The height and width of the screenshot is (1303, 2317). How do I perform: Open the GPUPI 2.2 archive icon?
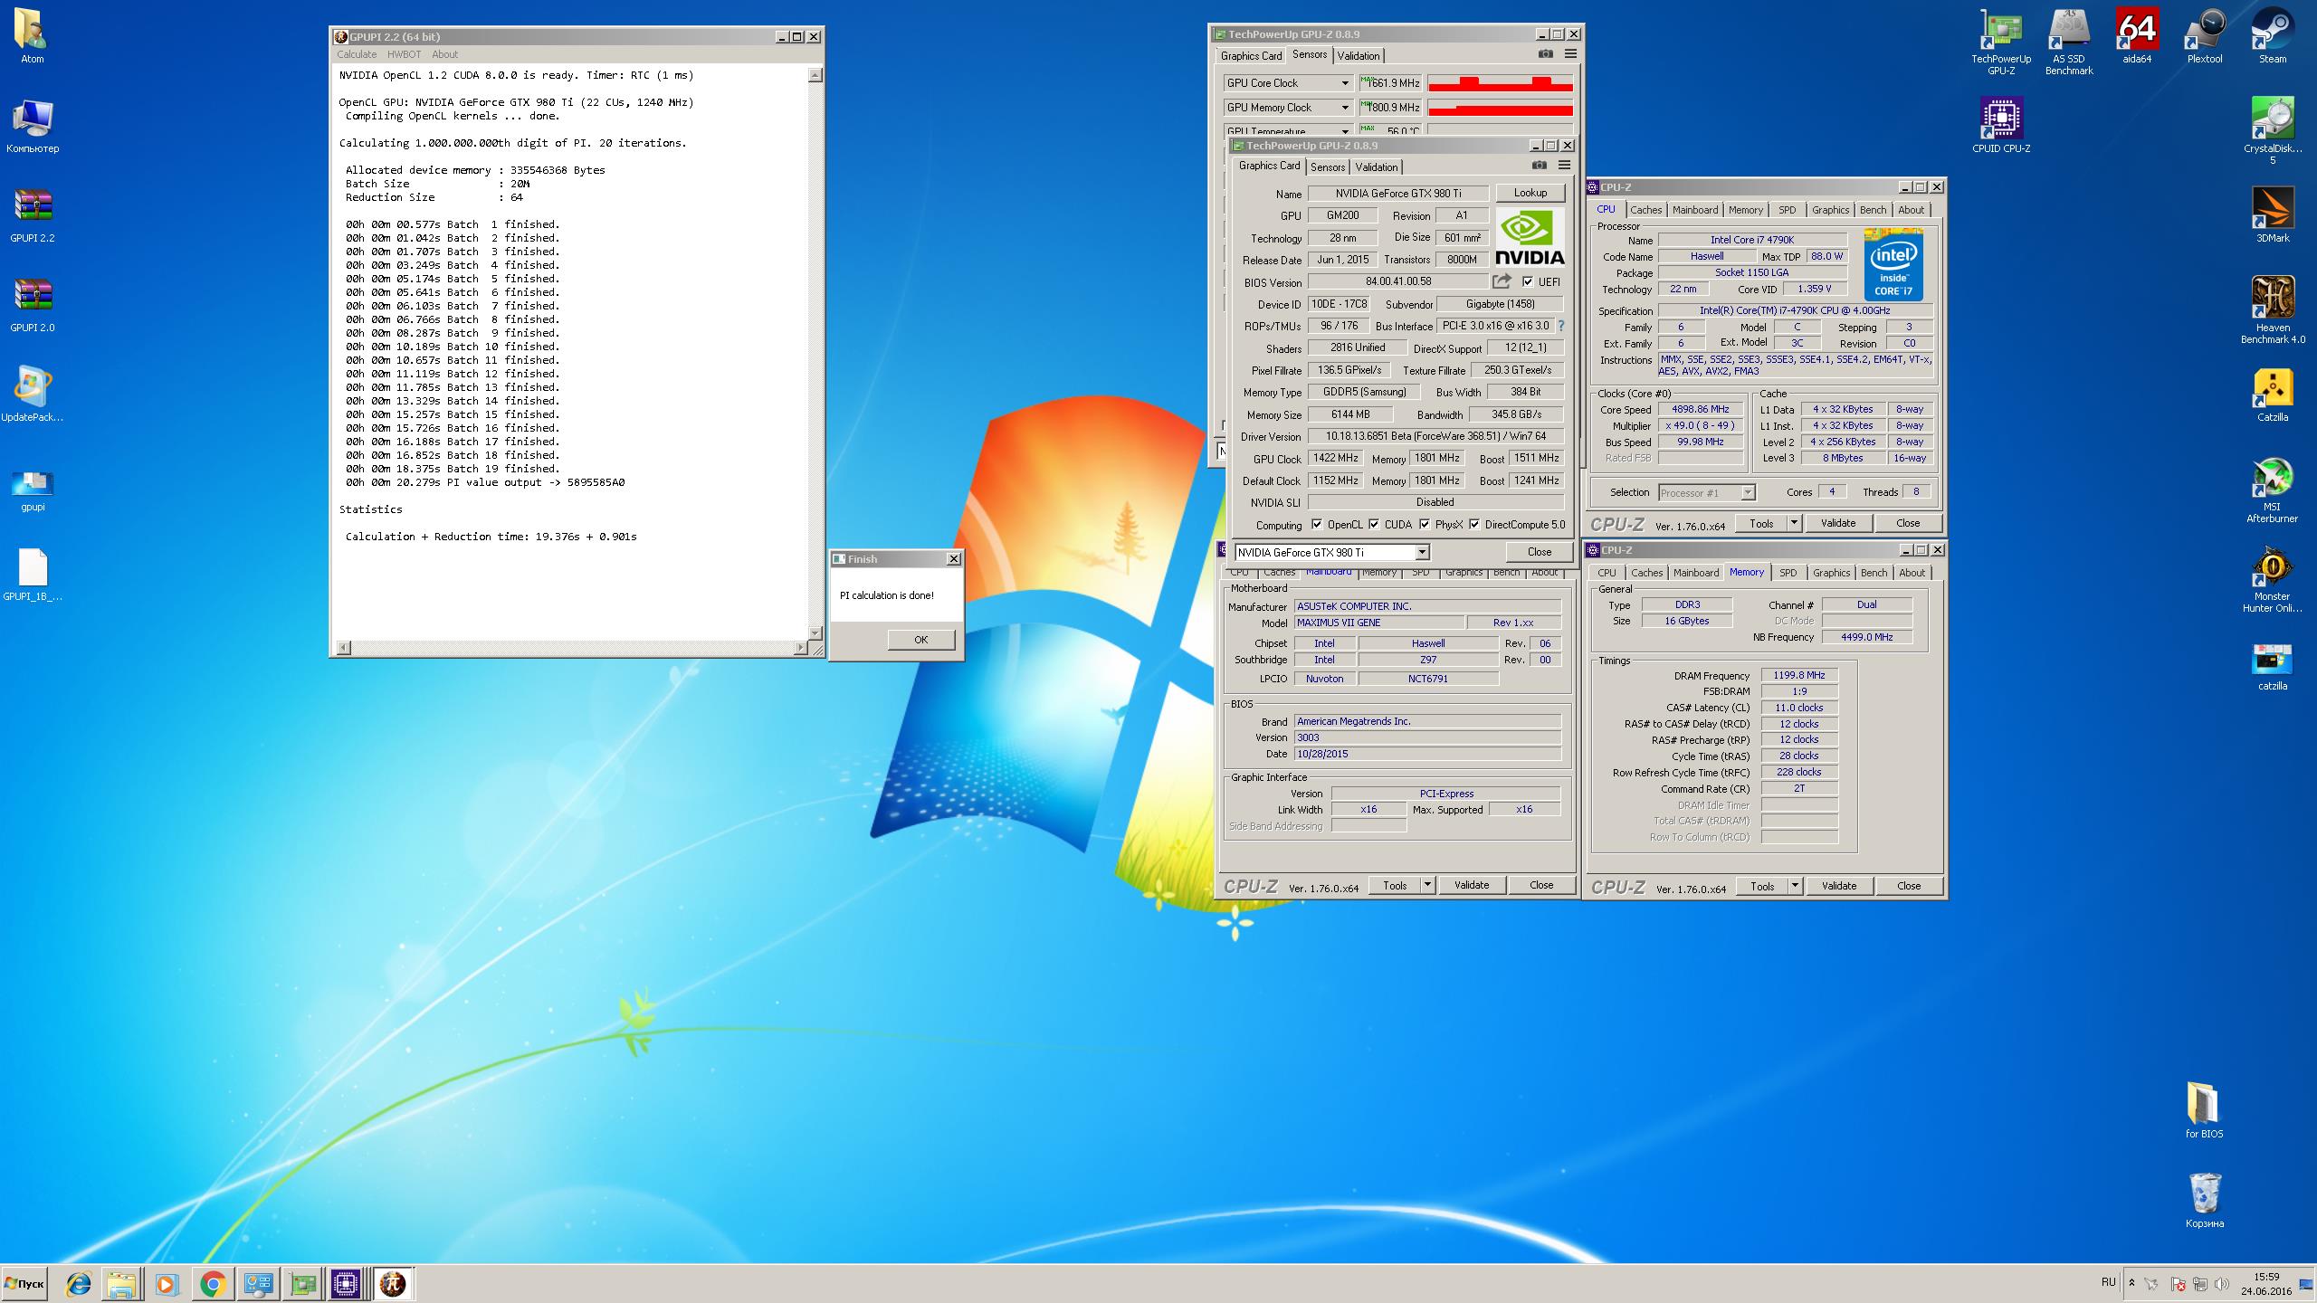(x=33, y=215)
